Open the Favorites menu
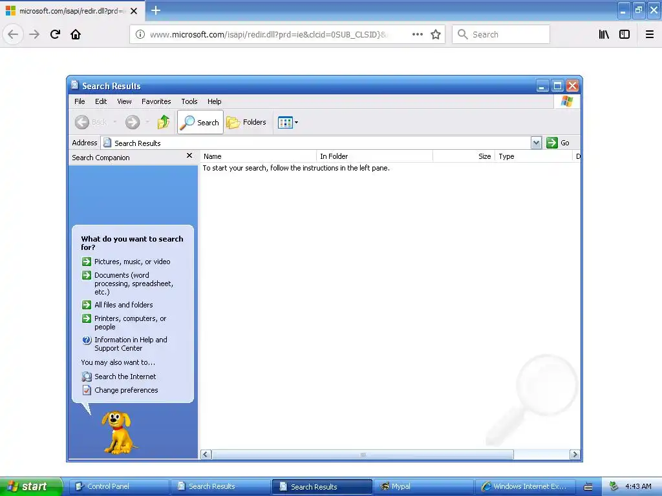 156,101
